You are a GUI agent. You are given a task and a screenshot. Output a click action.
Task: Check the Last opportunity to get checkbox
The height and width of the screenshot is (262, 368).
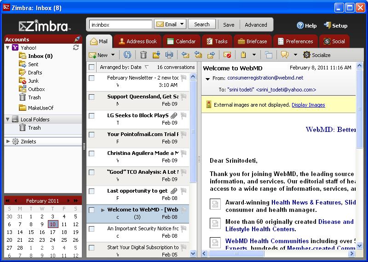[92, 191]
